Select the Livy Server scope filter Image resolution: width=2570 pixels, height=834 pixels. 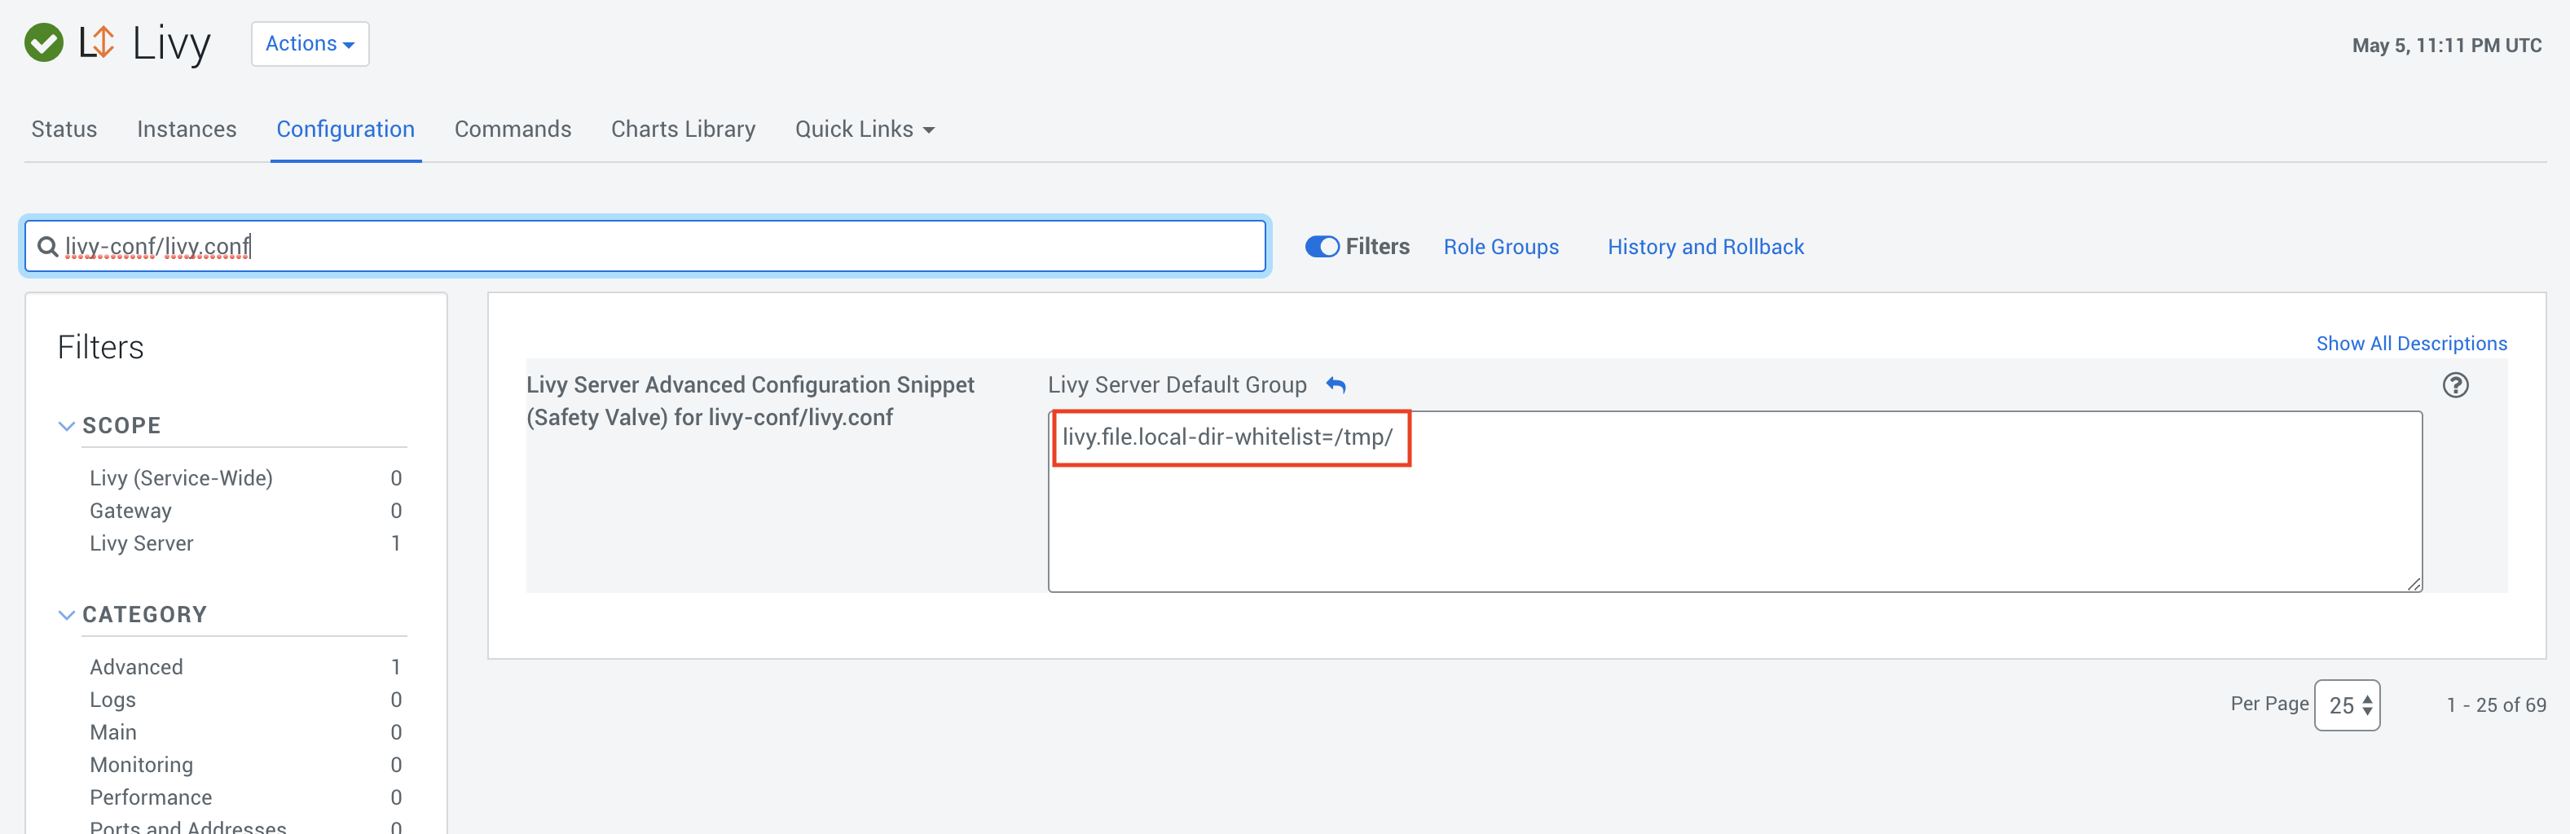[x=141, y=542]
